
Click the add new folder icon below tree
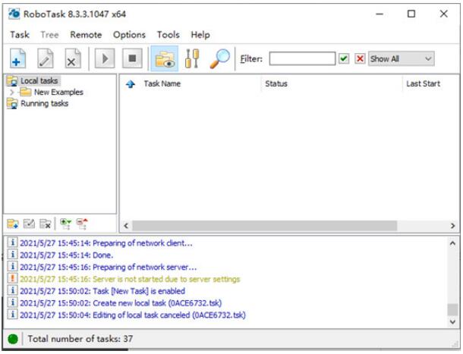coord(13,224)
